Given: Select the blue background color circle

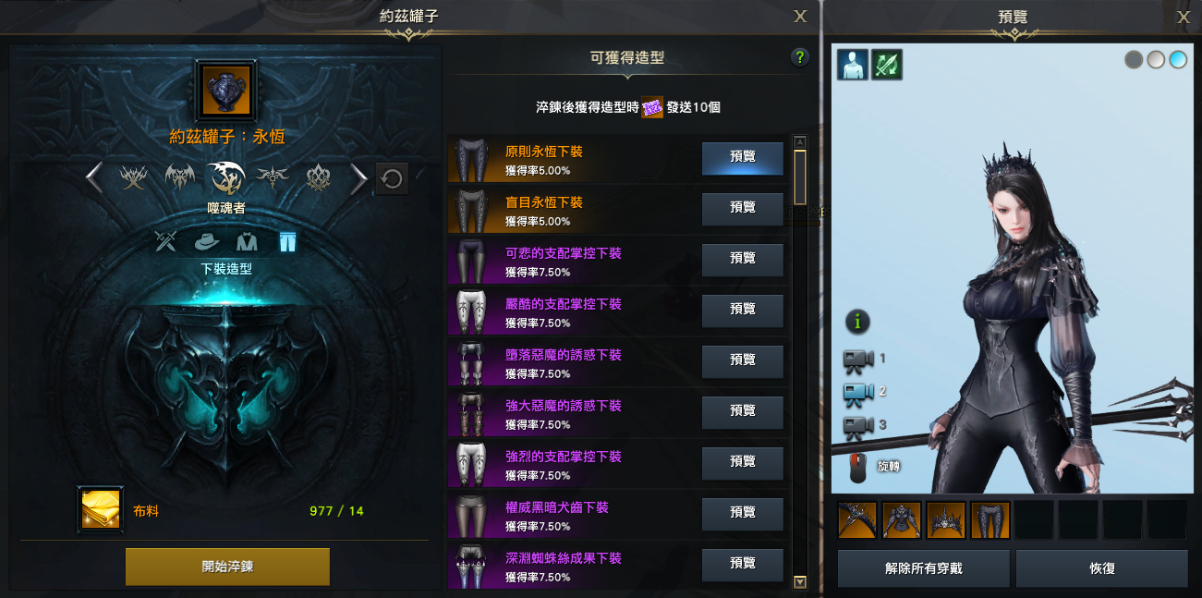Looking at the screenshot, I should [x=1178, y=60].
